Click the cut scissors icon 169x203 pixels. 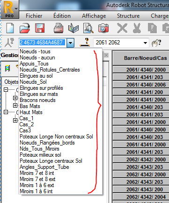(137, 28)
